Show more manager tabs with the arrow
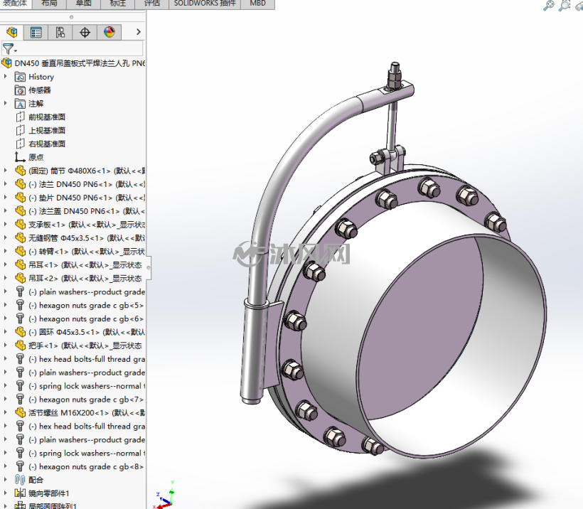 [139, 32]
